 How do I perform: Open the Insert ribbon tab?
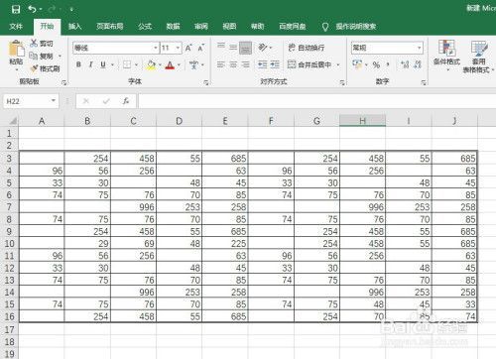pos(75,27)
